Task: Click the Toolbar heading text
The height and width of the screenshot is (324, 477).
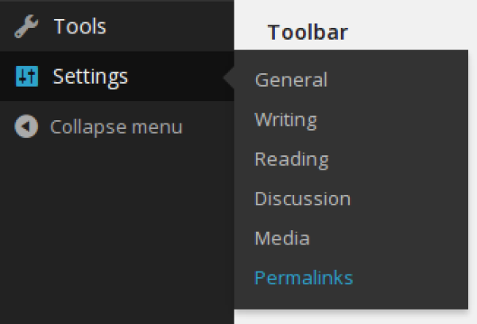Action: click(308, 32)
